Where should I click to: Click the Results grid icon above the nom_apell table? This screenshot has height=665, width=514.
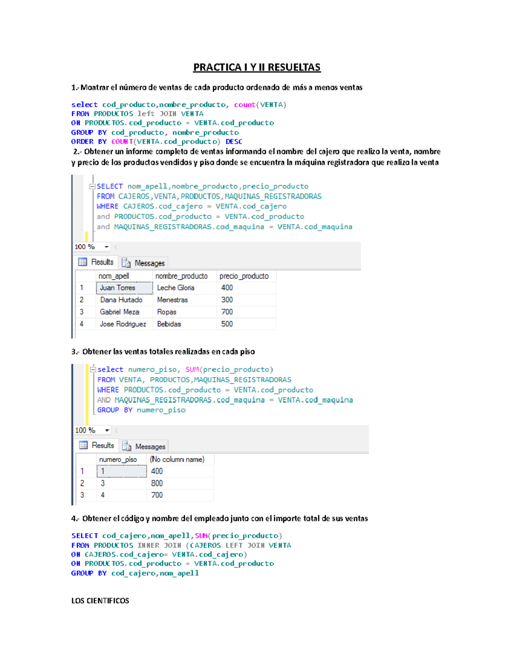pyautogui.click(x=83, y=262)
